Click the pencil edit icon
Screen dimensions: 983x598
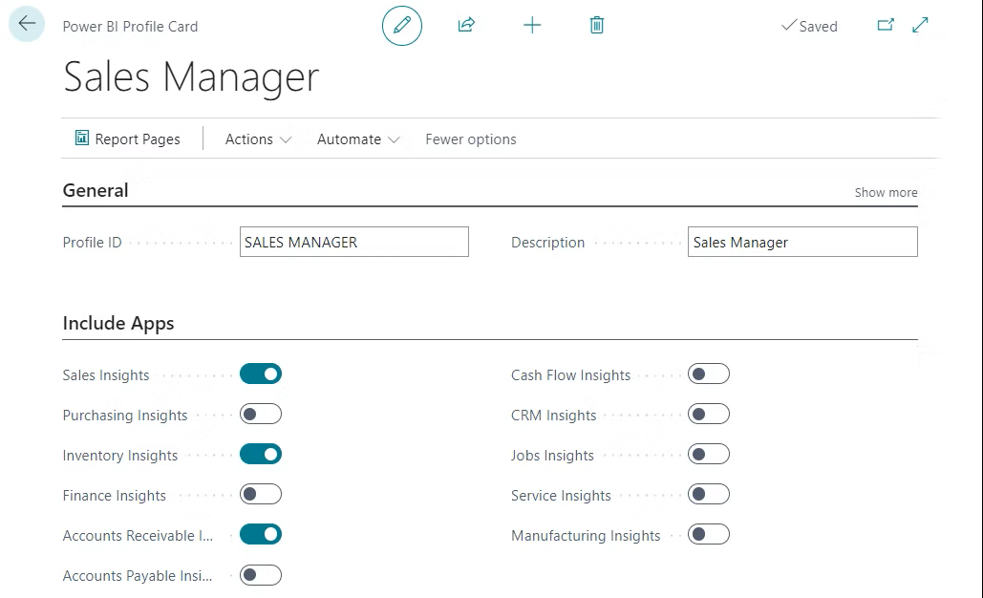pyautogui.click(x=402, y=26)
